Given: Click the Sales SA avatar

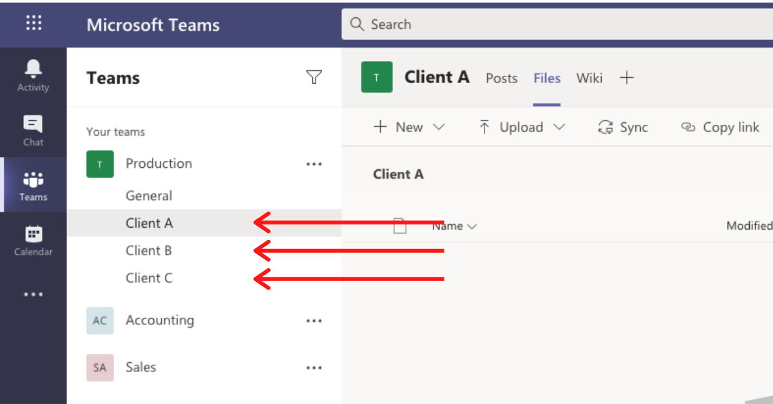Looking at the screenshot, I should tap(100, 367).
